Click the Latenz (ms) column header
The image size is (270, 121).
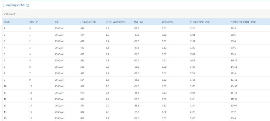click(168, 22)
